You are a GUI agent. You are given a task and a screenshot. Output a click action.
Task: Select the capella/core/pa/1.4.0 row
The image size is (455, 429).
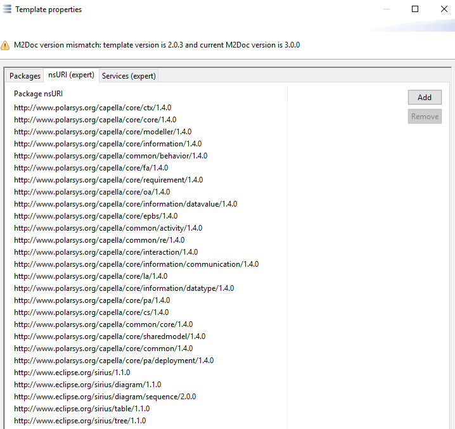pos(92,300)
